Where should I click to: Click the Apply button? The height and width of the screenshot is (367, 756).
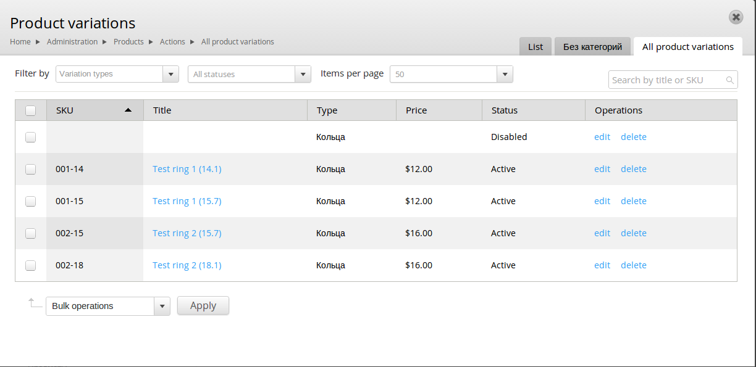[203, 305]
